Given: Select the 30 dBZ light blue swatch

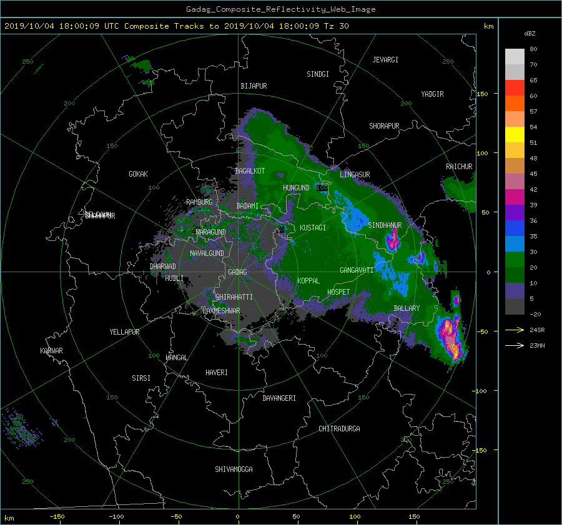Looking at the screenshot, I should coord(515,243).
